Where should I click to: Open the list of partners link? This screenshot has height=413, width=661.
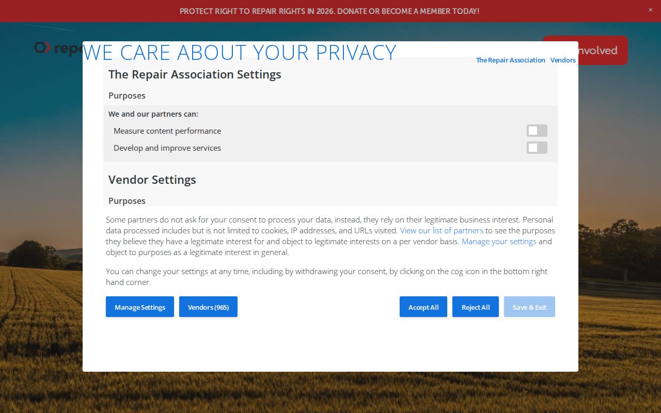coord(442,230)
